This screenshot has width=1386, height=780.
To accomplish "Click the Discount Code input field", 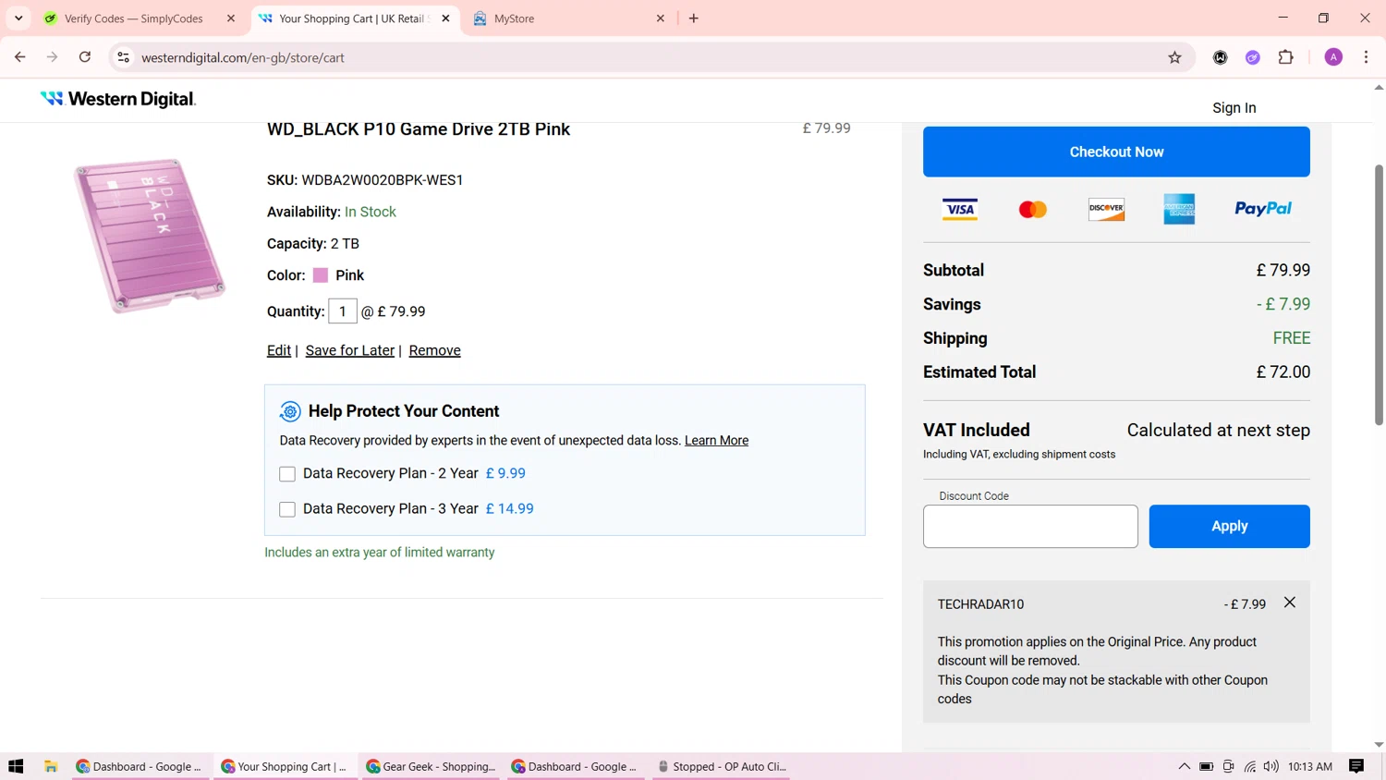I will pyautogui.click(x=1030, y=526).
